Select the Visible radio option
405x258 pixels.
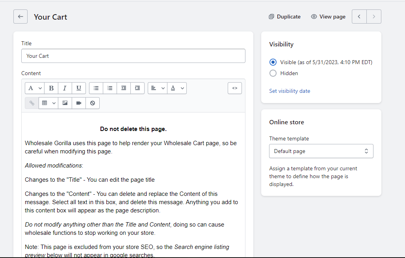[273, 62]
